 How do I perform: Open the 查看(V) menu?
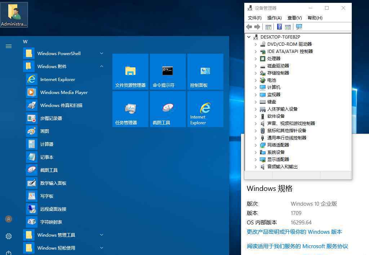295,18
